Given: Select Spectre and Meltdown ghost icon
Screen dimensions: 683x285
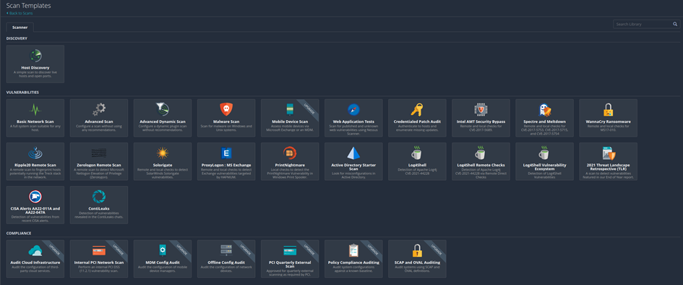Looking at the screenshot, I should pos(544,109).
